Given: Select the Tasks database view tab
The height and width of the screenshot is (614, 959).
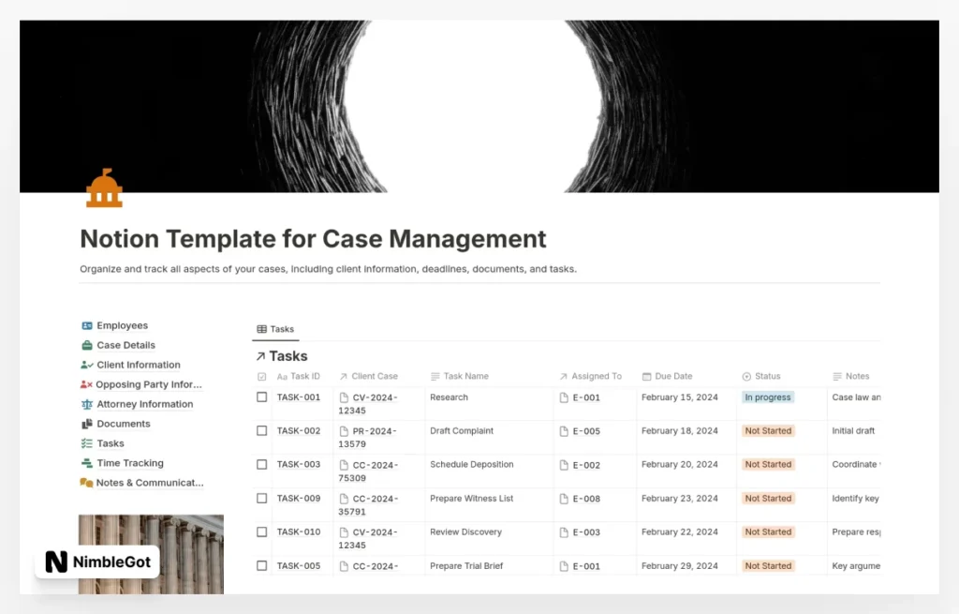Looking at the screenshot, I should [275, 329].
